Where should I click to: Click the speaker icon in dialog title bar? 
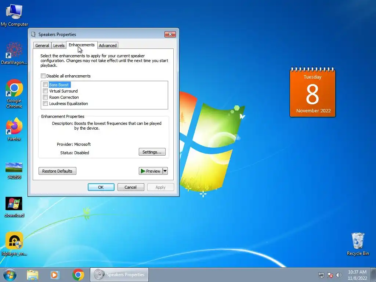click(x=33, y=34)
